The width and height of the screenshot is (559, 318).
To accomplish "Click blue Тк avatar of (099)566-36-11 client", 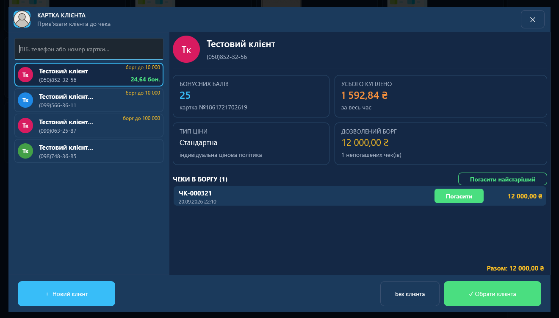I will 25,100.
